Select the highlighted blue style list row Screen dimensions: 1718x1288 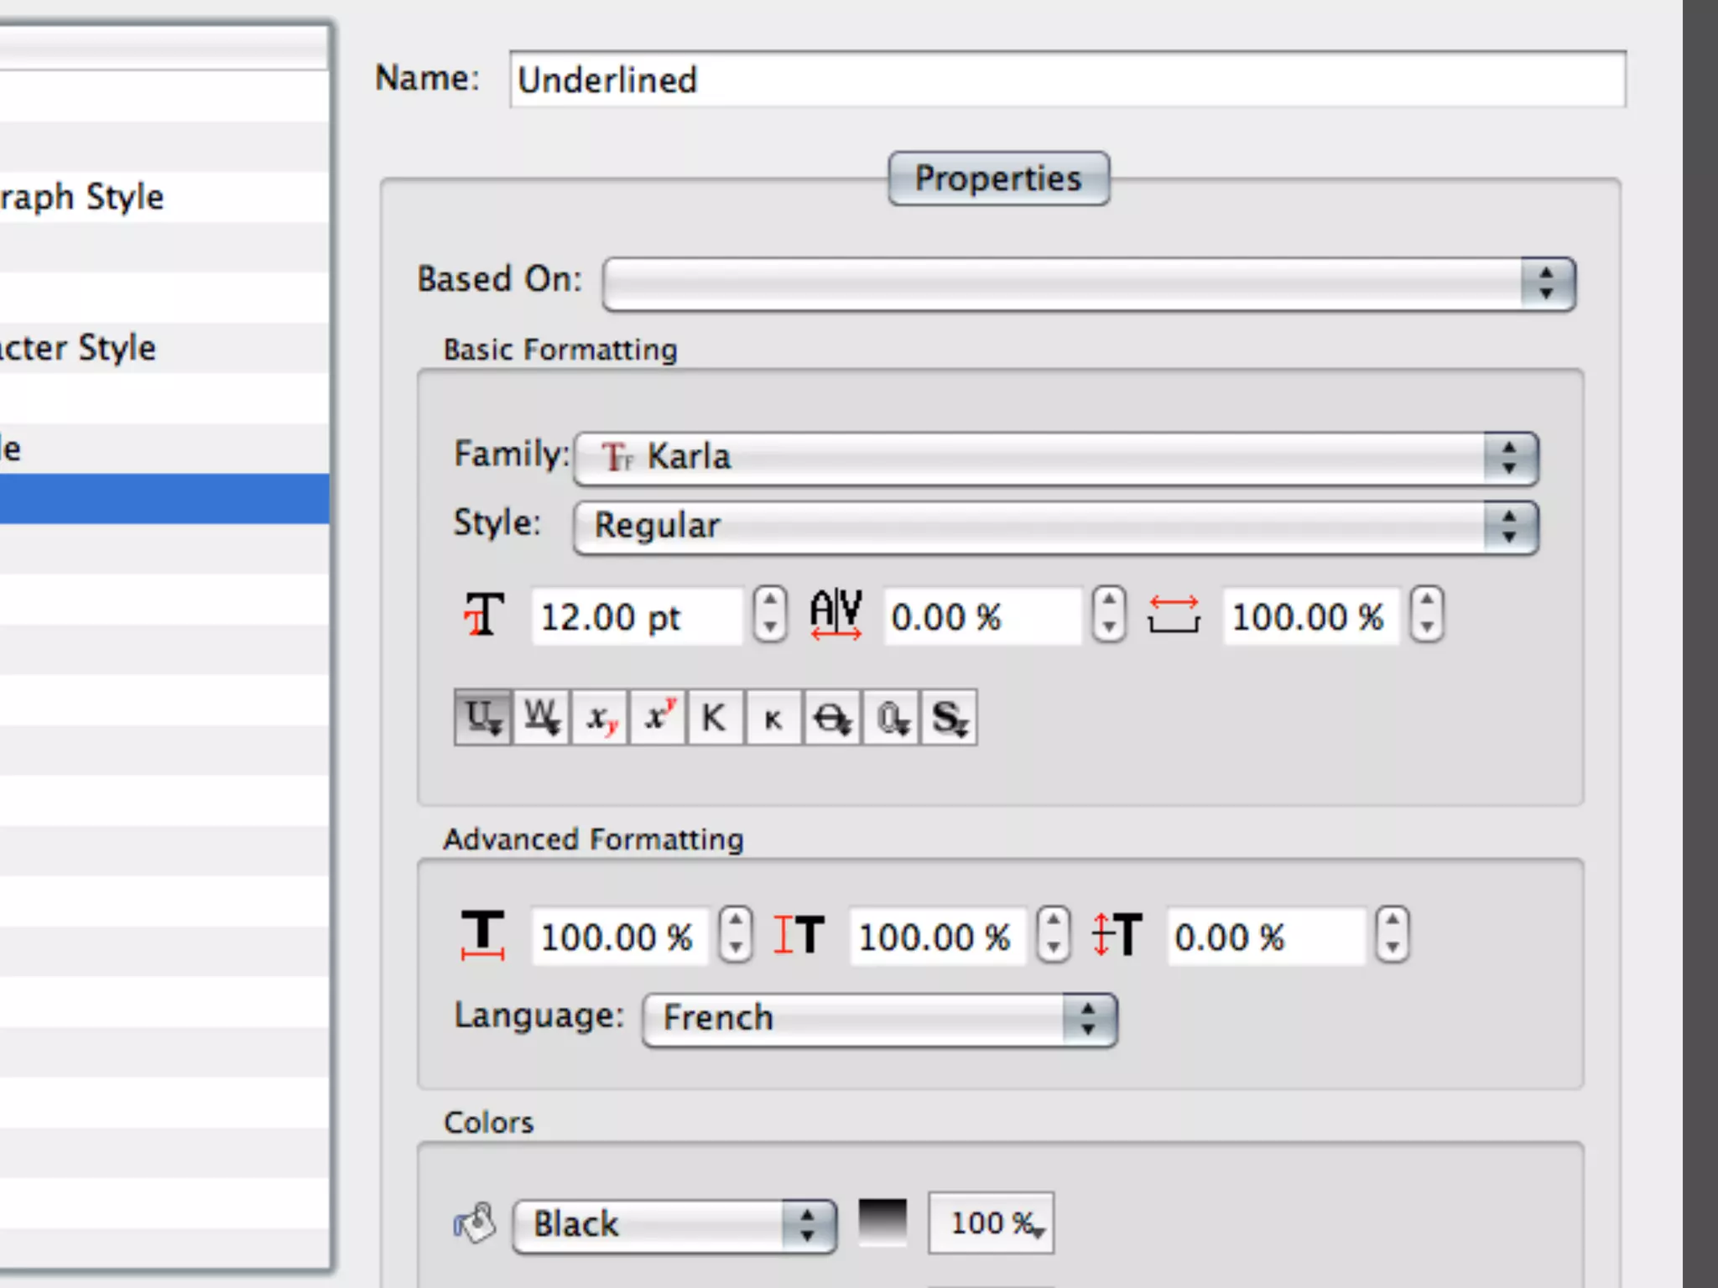pyautogui.click(x=164, y=499)
